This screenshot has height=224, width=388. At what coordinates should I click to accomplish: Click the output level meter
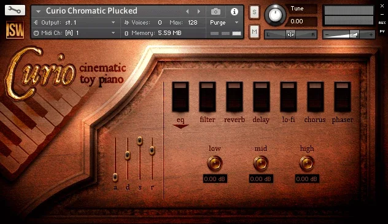click(x=349, y=15)
